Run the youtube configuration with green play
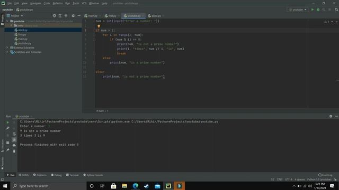The image size is (339, 190). pos(312,9)
